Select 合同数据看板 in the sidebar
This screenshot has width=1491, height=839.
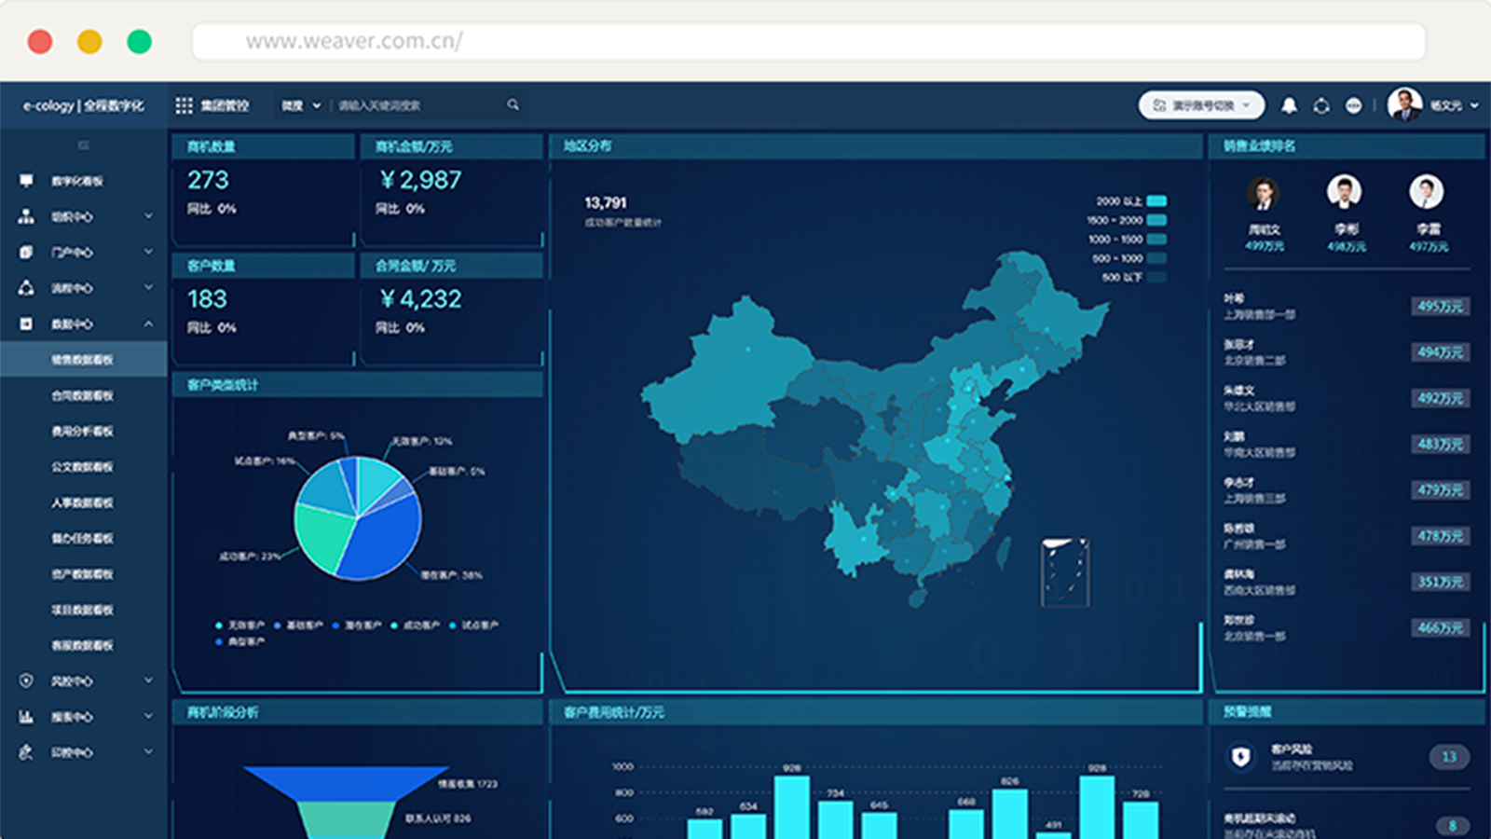(x=82, y=396)
